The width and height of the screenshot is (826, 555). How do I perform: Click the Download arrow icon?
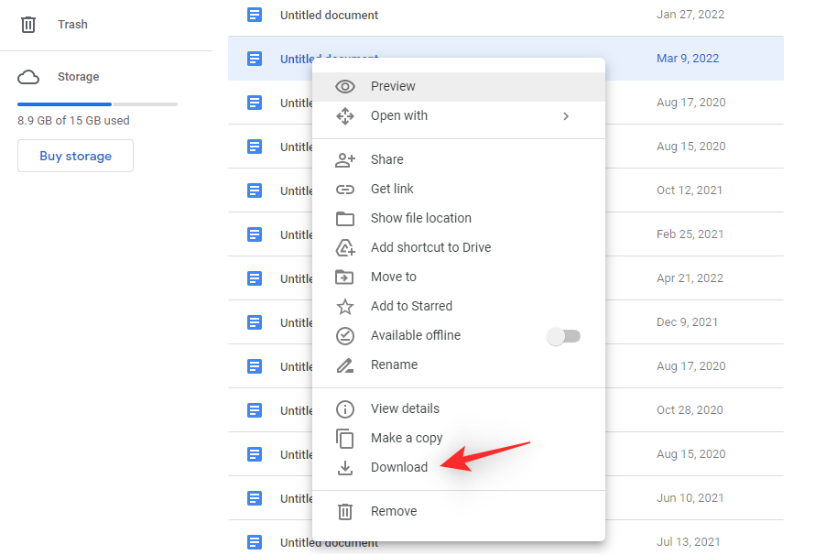click(x=345, y=467)
